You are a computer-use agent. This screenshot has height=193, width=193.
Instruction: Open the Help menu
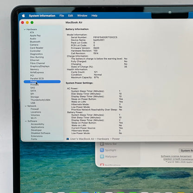coord(94,16)
